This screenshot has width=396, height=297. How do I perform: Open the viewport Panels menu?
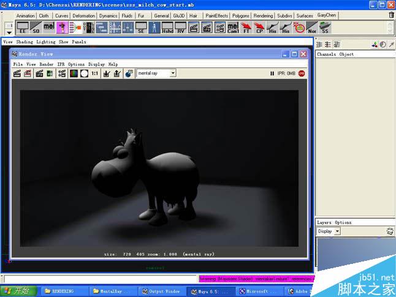79,42
